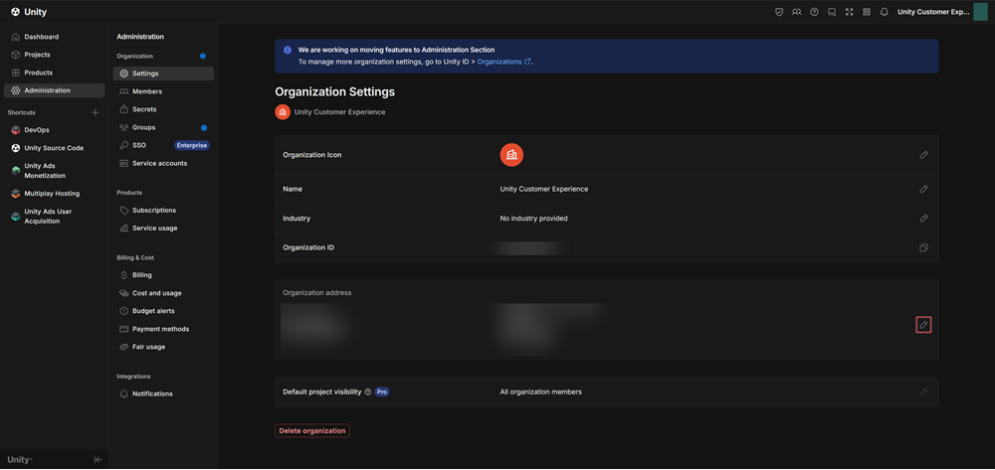995x470 pixels.
Task: Toggle the fullscreen icon in the header
Action: coord(849,12)
